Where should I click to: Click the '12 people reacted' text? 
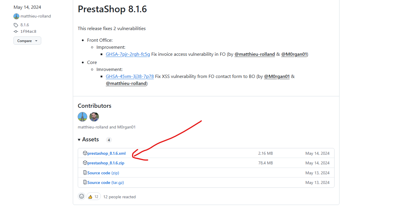tap(119, 197)
